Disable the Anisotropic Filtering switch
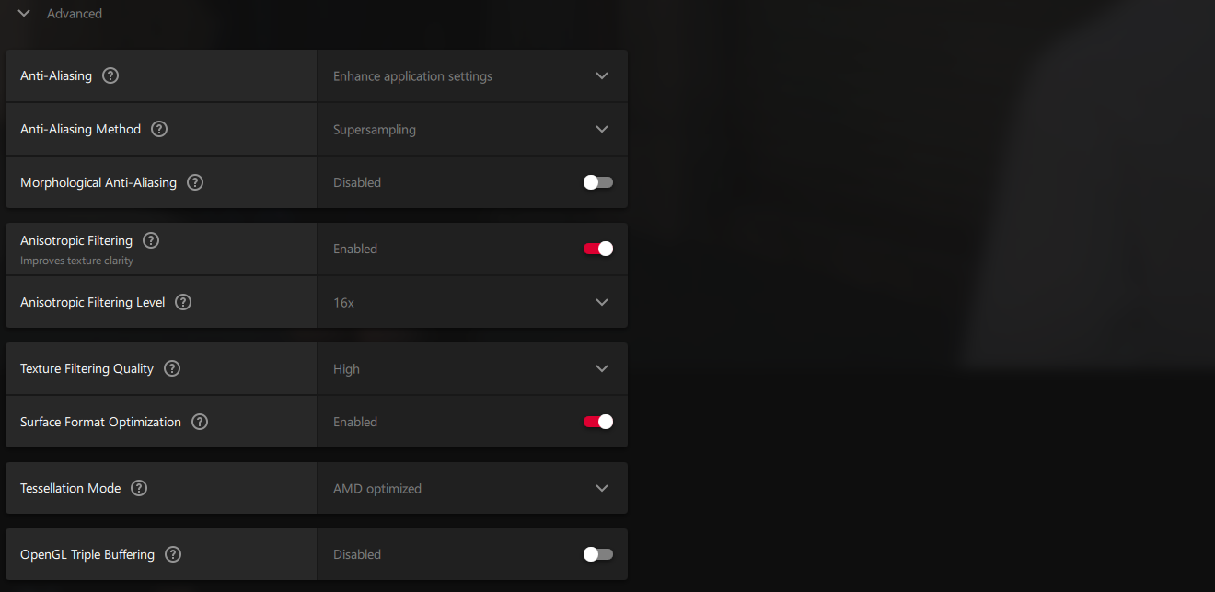Screen dimensions: 1215x592 tap(597, 249)
